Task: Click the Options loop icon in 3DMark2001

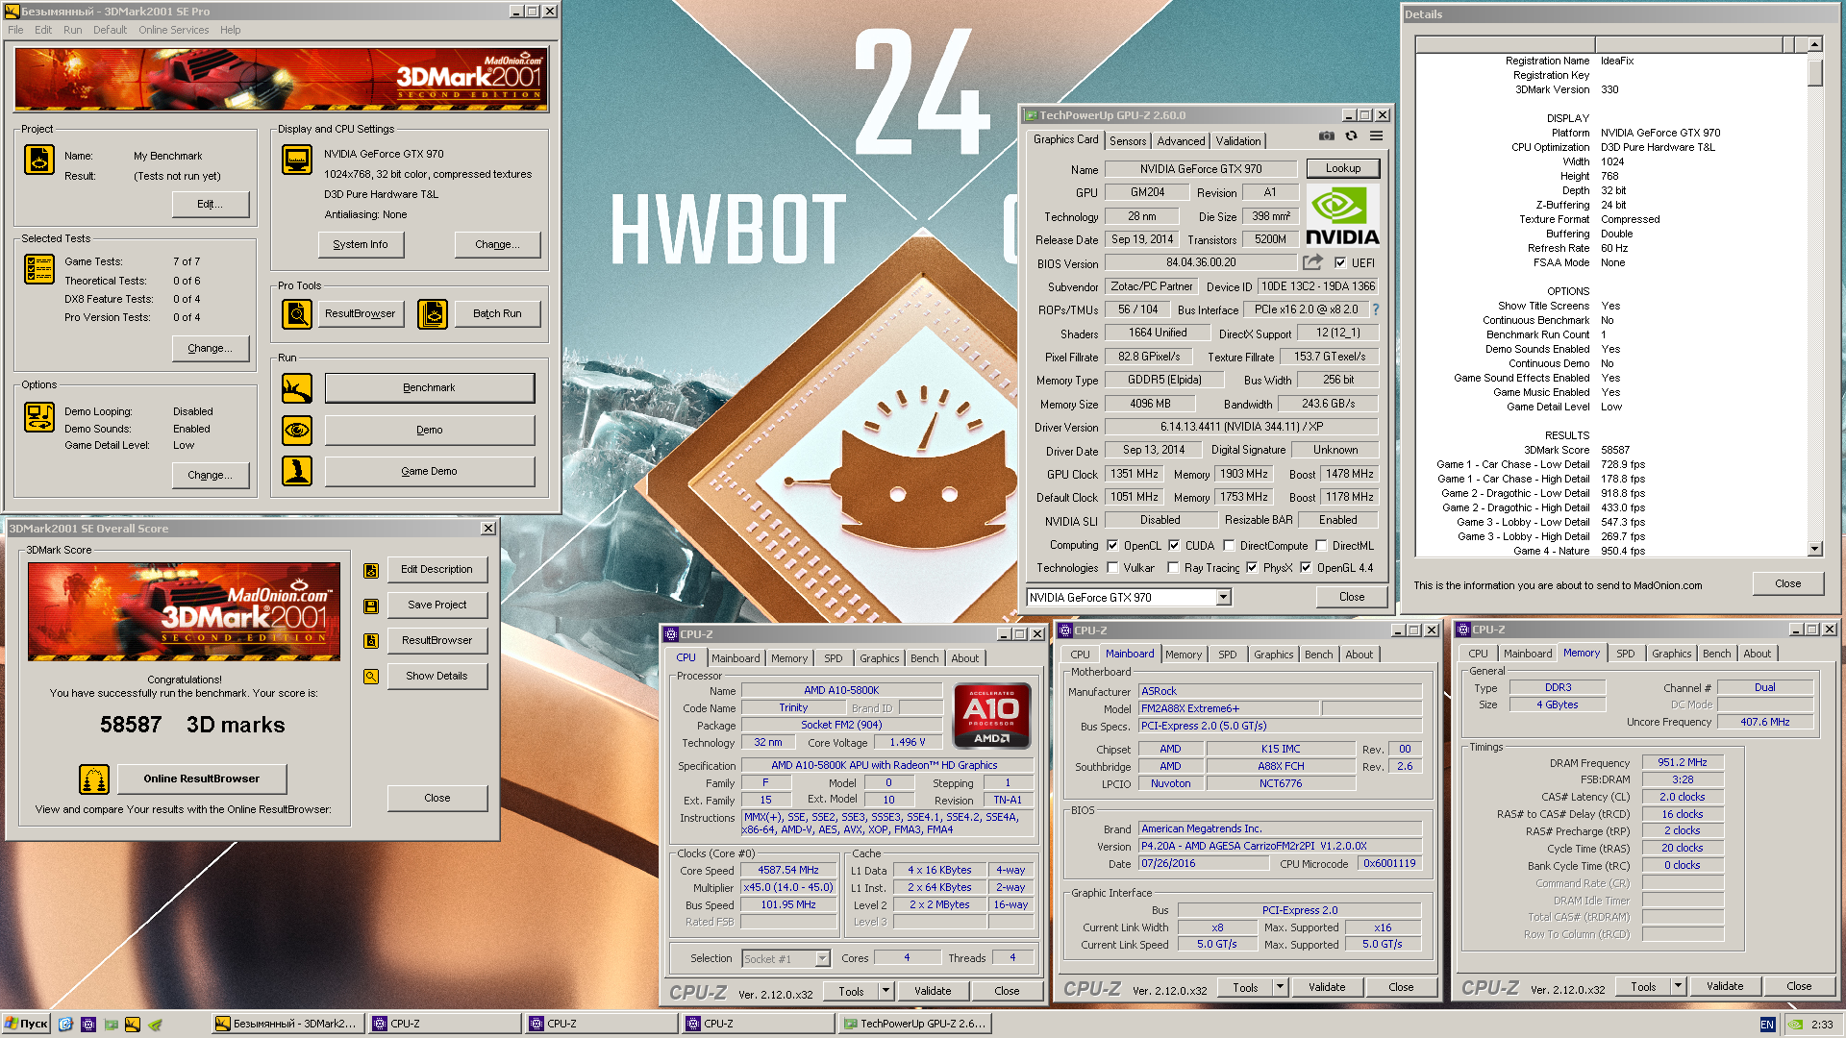Action: click(x=39, y=417)
